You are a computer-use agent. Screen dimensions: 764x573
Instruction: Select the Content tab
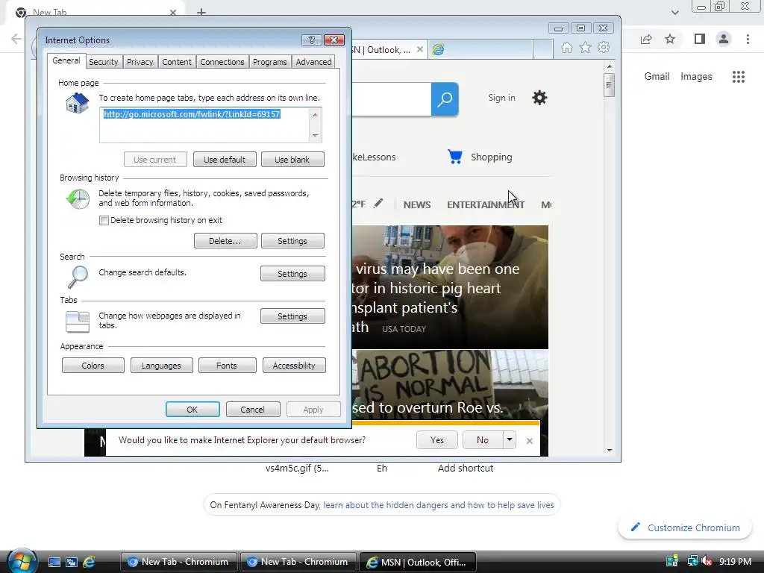(176, 62)
